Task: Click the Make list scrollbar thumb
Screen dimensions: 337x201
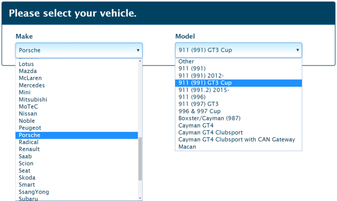Action: pyautogui.click(x=140, y=159)
